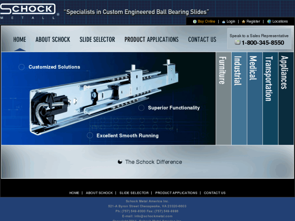Expand the Industrial vertical panel
This screenshot has height=221, width=295.
pyautogui.click(x=239, y=99)
